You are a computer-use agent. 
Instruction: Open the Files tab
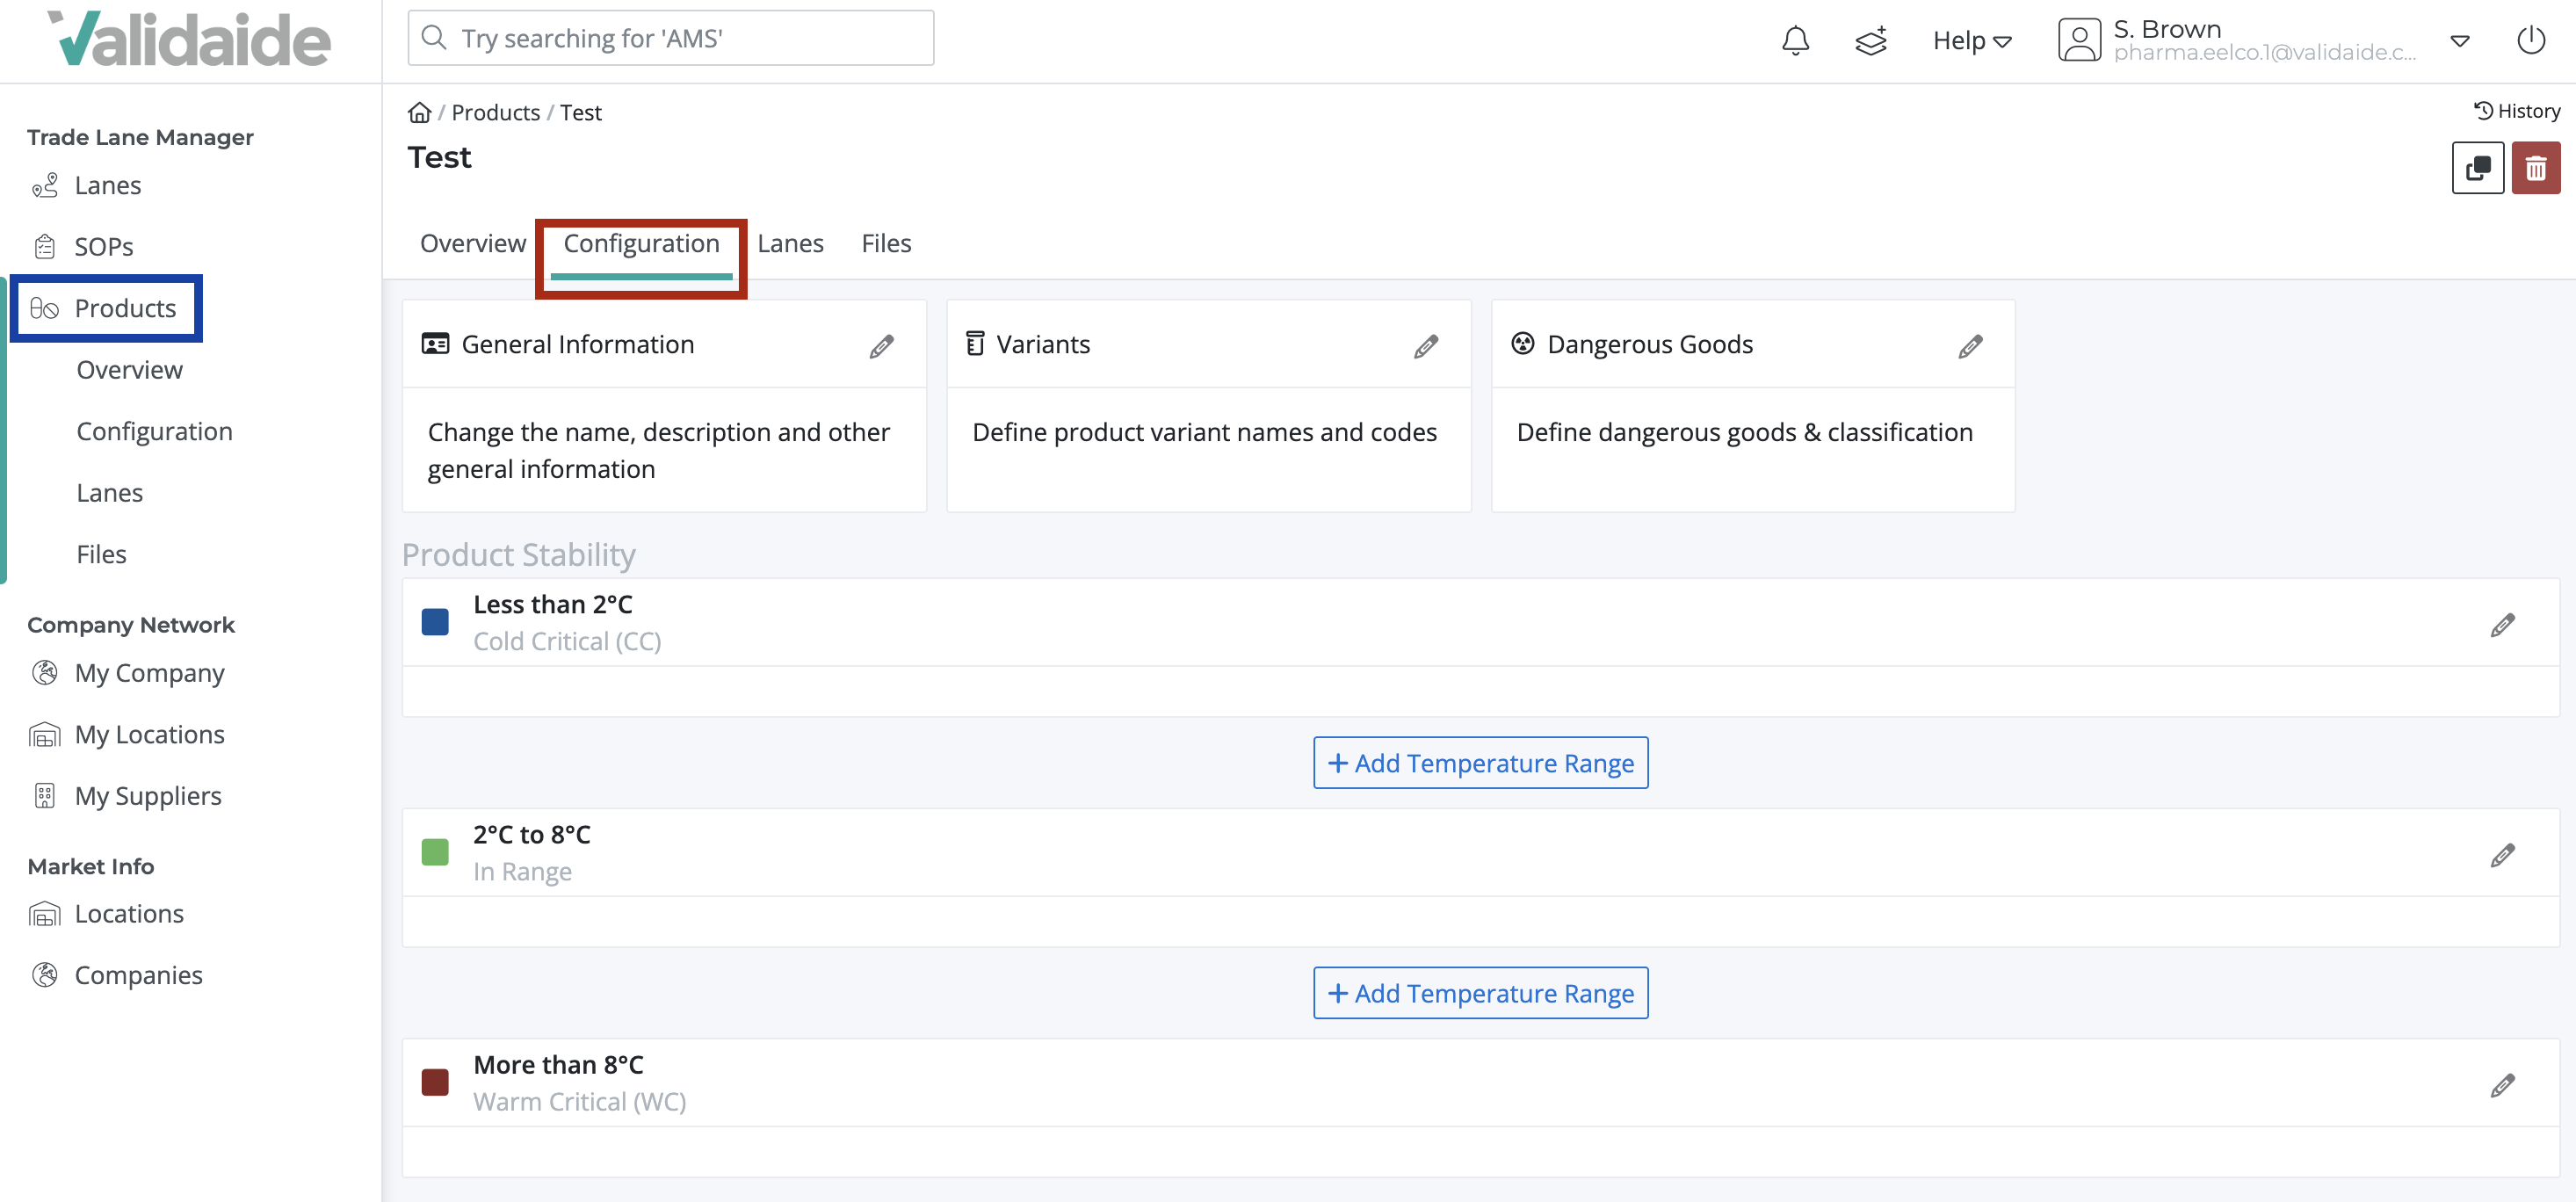(x=886, y=243)
